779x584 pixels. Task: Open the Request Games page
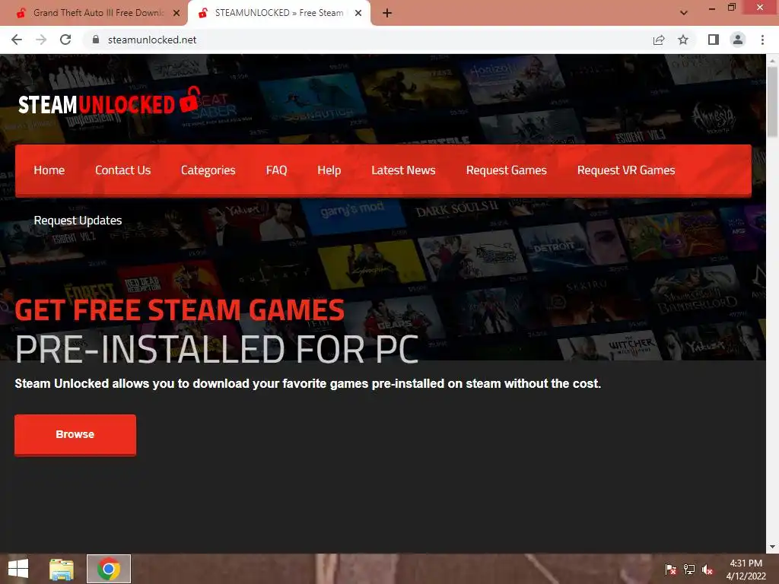pyautogui.click(x=506, y=170)
